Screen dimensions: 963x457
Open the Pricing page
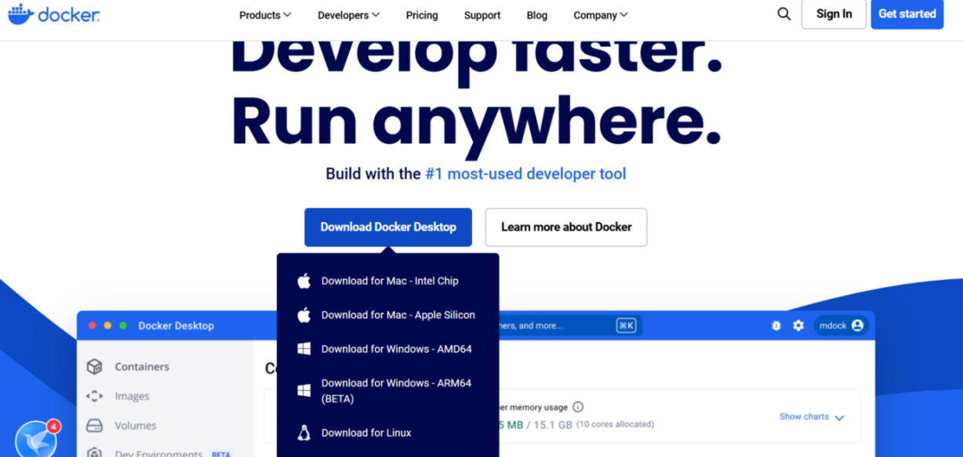point(422,15)
